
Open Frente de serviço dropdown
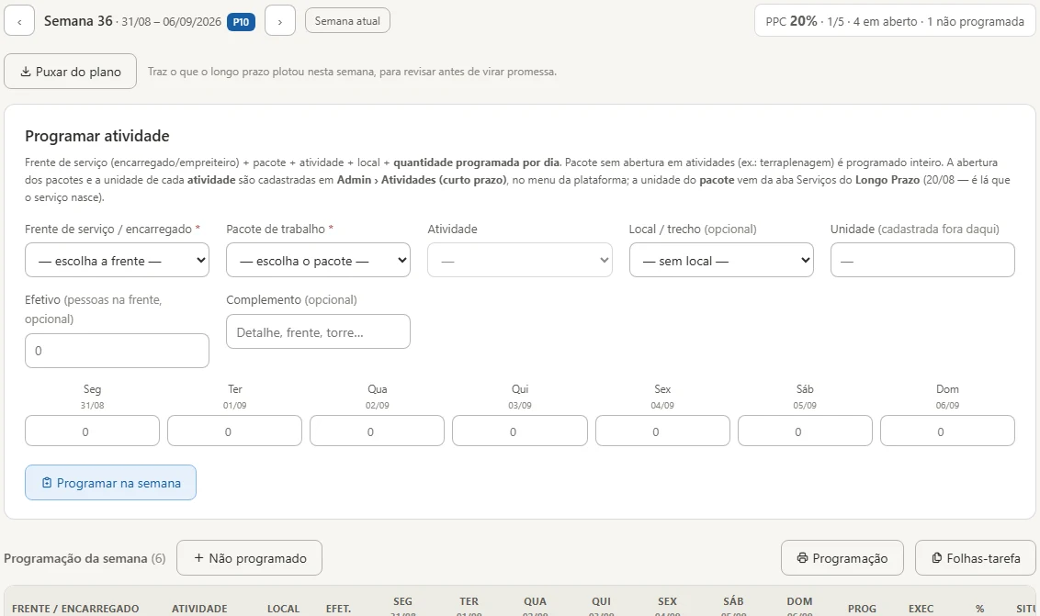point(117,261)
